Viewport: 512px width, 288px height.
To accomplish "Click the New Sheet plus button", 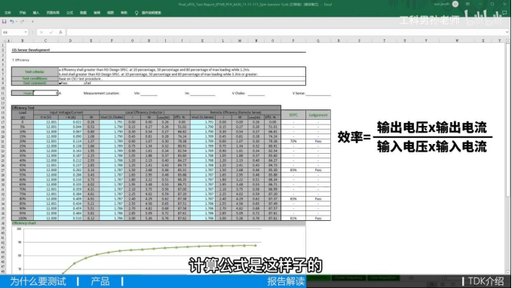I will 412,278.
